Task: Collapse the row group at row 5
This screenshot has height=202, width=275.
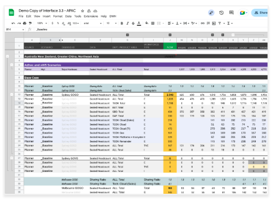Action: click(x=12, y=65)
